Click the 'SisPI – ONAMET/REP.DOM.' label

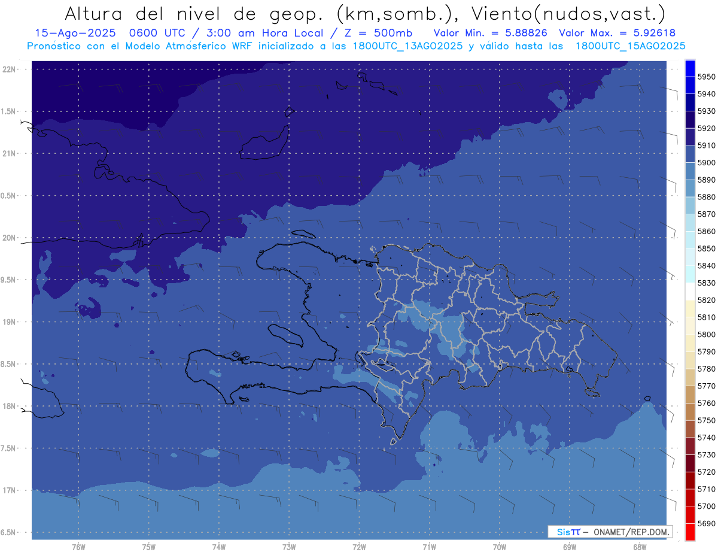point(610,532)
